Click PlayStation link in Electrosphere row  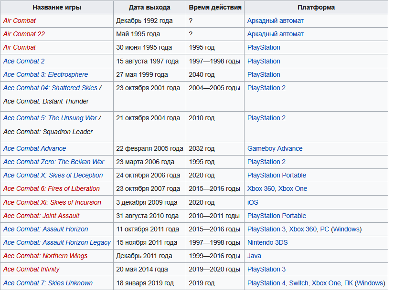[x=264, y=74]
